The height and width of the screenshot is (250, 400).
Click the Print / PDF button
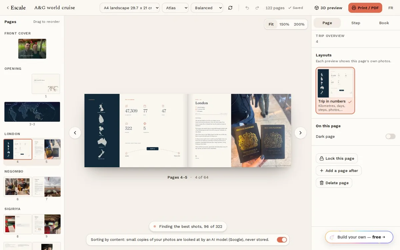pos(365,8)
